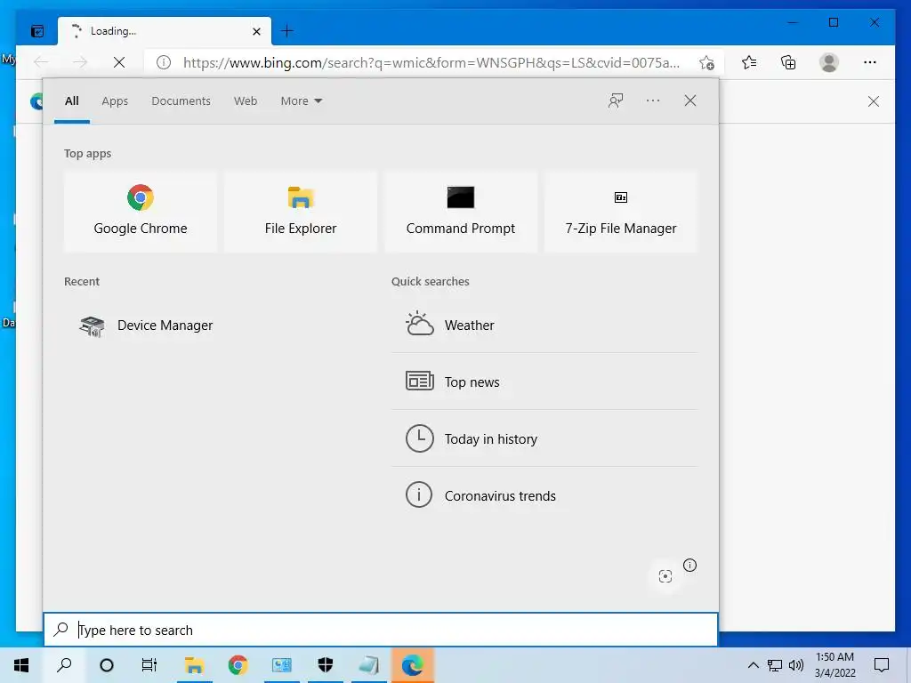The height and width of the screenshot is (683, 911).
Task: Open a new tab in Edge
Action: 287,31
